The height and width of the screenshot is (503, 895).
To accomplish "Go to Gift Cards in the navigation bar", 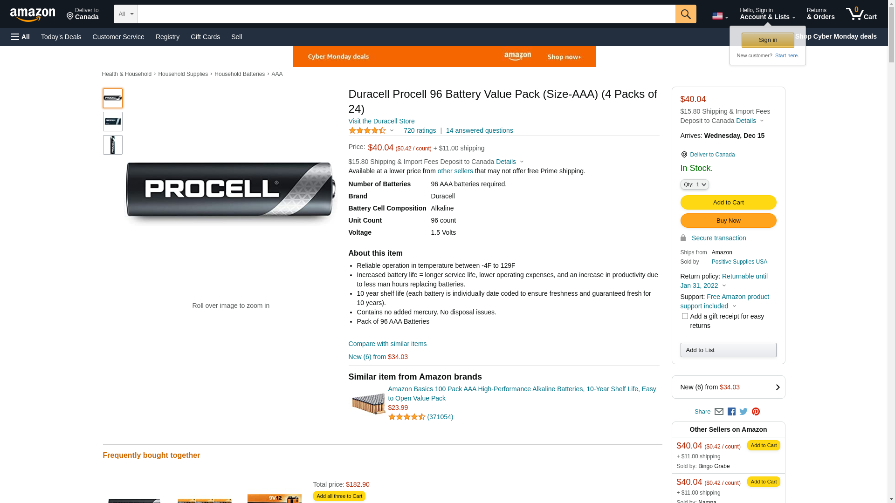I will (205, 37).
